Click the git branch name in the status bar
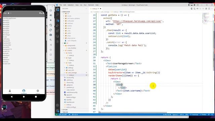The height and width of the screenshot is (121, 215). pyautogui.click(x=63, y=114)
